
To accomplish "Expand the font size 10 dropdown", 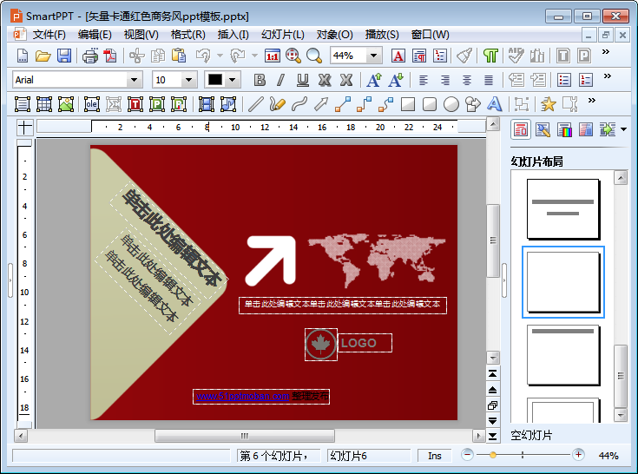I will point(188,80).
